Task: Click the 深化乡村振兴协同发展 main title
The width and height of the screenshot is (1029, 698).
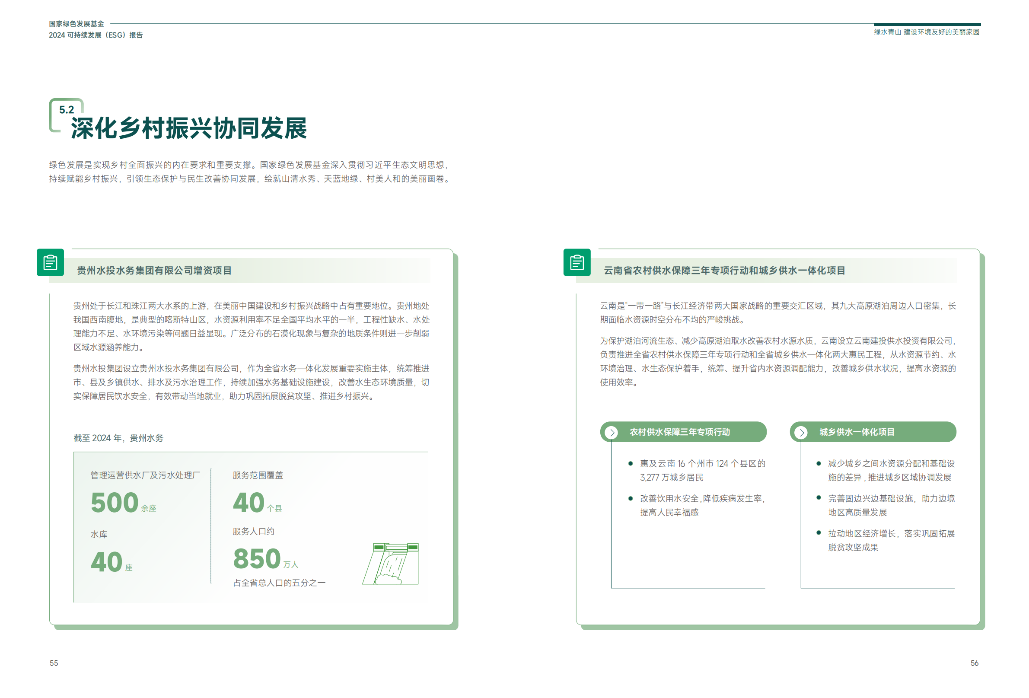Action: [188, 128]
